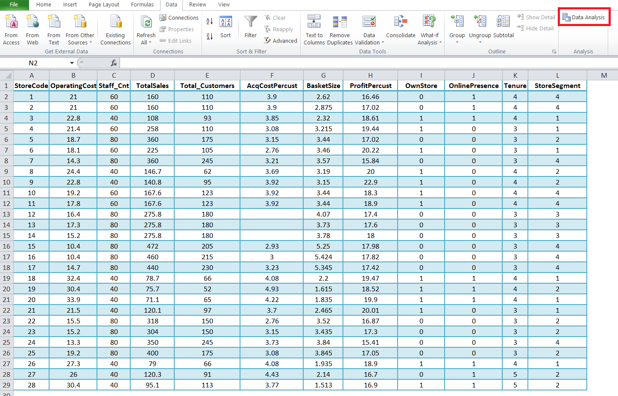Viewport: 618px width, 396px height.
Task: Open Advanced filter options
Action: (281, 41)
